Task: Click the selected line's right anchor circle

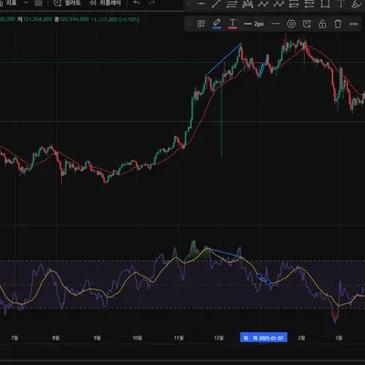Action: tap(268, 282)
